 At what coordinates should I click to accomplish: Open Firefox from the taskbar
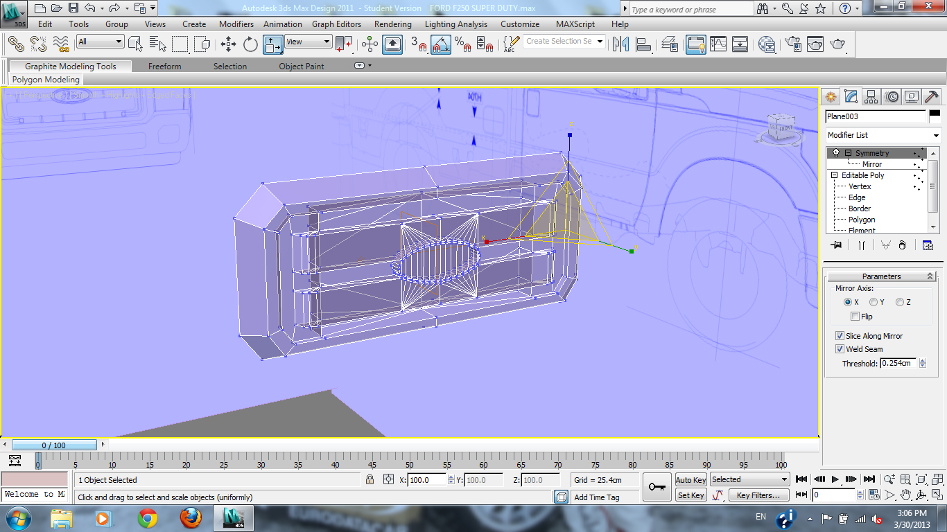click(x=191, y=517)
